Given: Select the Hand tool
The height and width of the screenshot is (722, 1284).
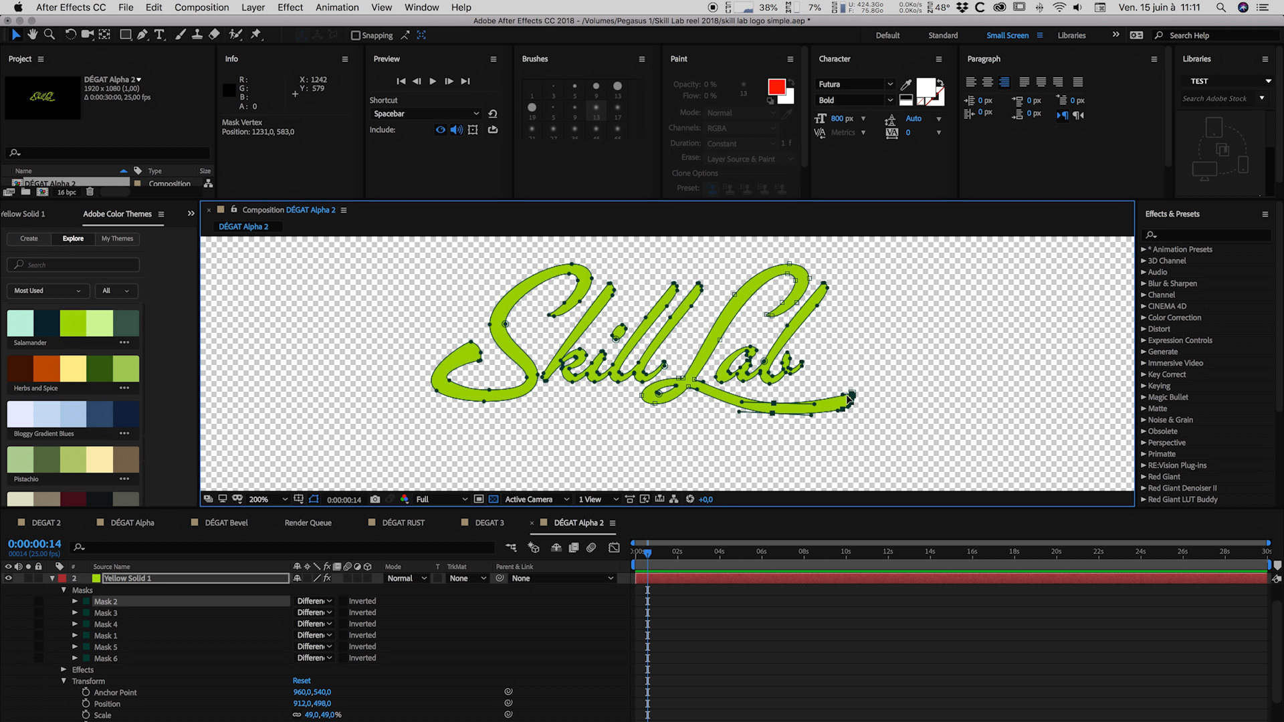Looking at the screenshot, I should point(33,34).
